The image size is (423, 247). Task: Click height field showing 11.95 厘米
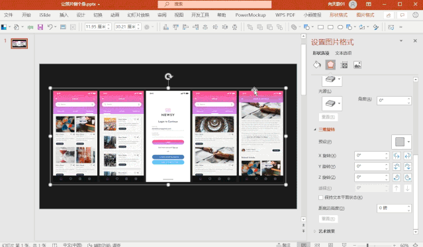point(98,26)
